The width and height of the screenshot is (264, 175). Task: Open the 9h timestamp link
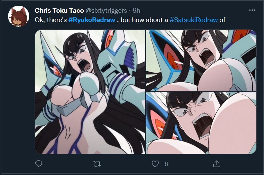[136, 10]
